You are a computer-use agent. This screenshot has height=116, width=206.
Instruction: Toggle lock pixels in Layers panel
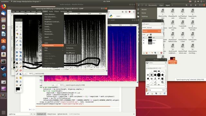148,34
